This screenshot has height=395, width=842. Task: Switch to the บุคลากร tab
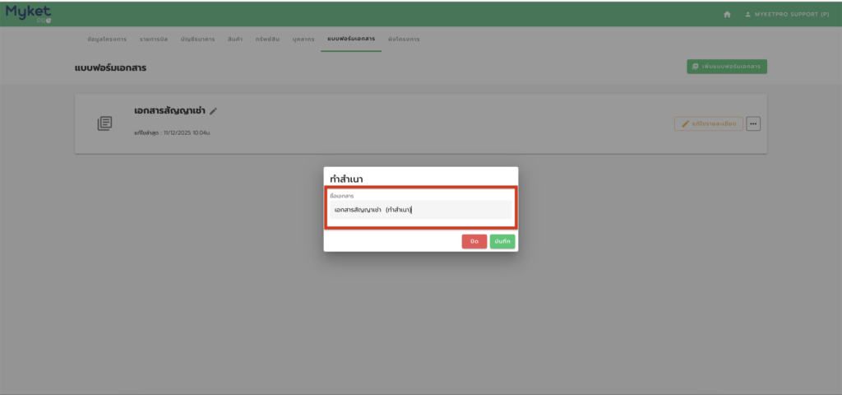[x=303, y=39]
